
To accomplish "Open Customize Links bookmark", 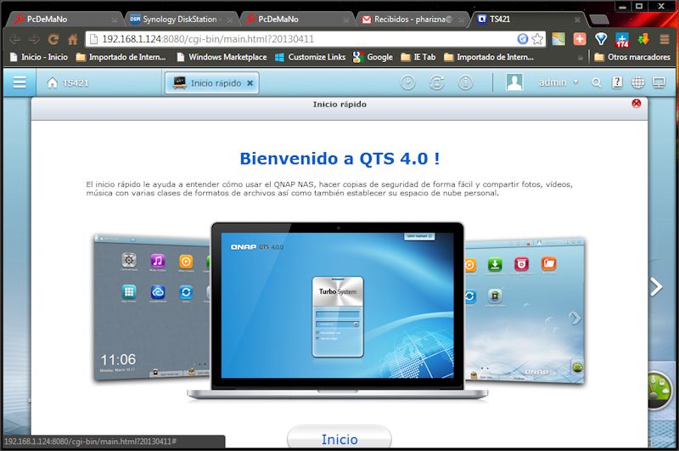I will coord(311,57).
